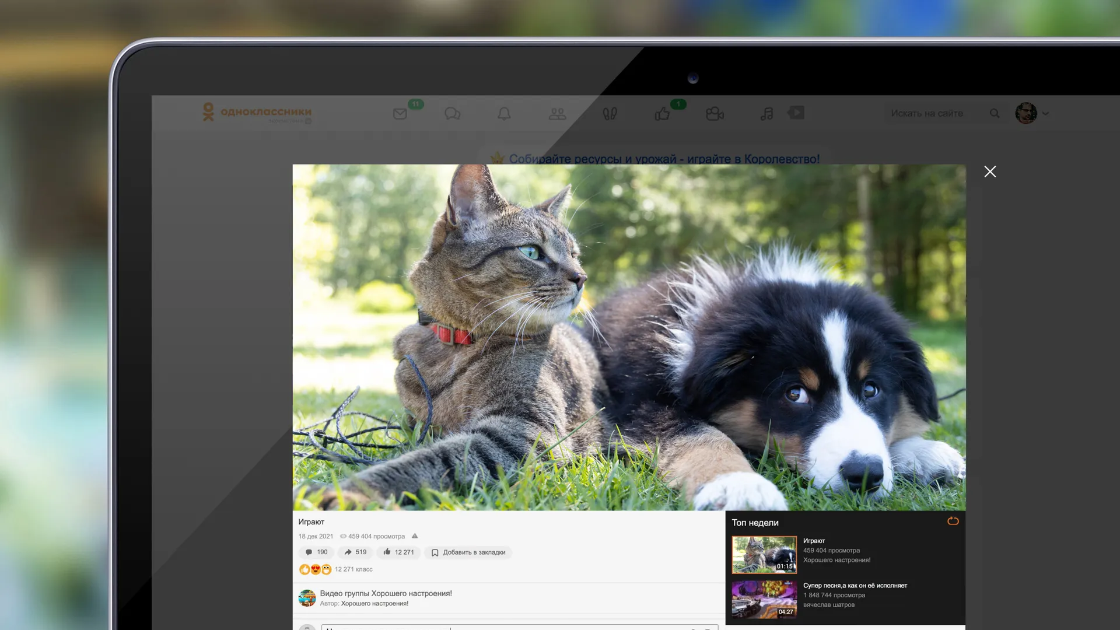The image size is (1120, 630).
Task: Toggle Добавить в закладки bookmark
Action: (x=468, y=552)
